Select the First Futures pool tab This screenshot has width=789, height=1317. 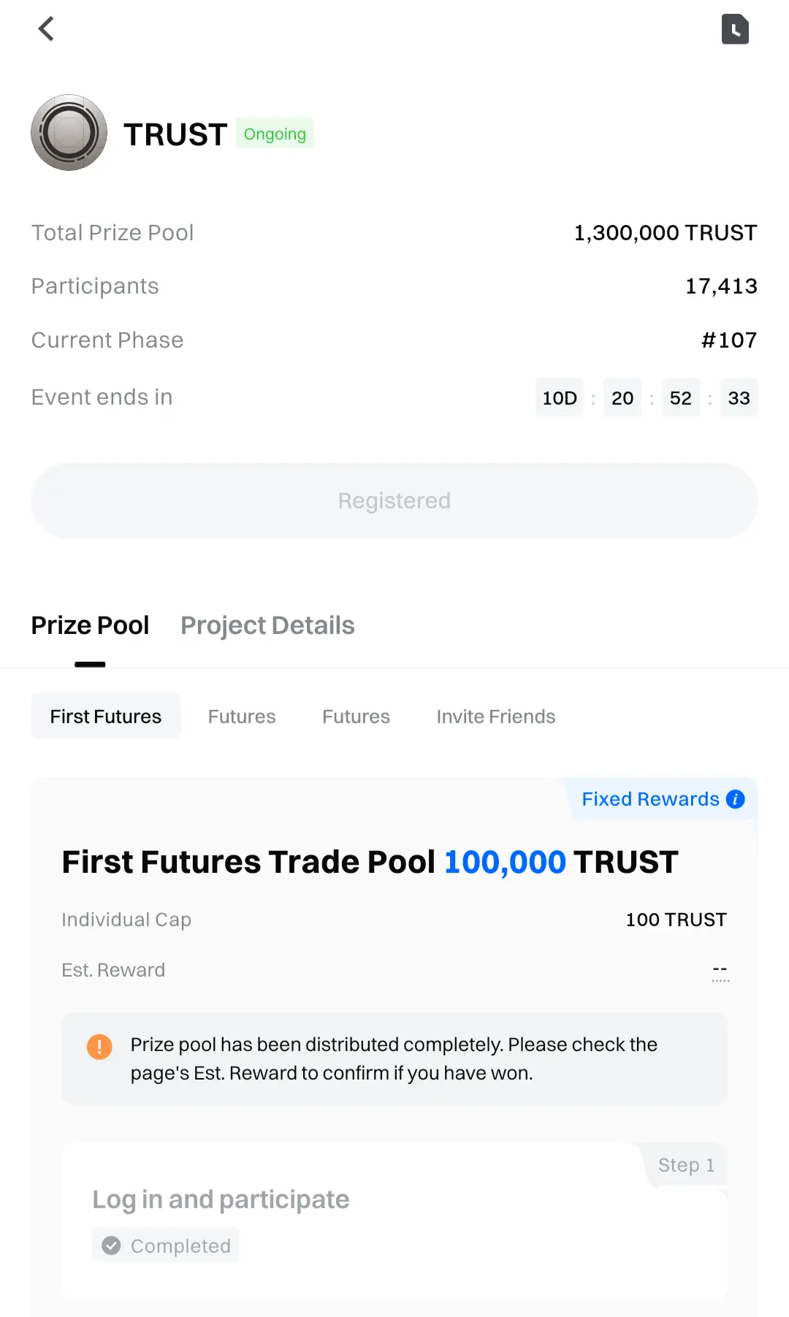tap(106, 717)
